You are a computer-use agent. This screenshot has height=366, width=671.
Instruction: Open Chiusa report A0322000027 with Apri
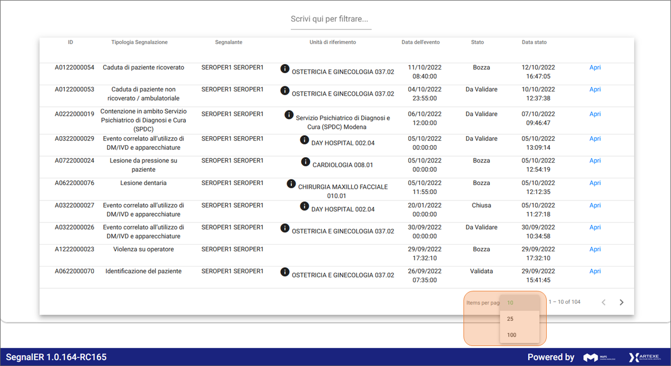click(x=595, y=206)
